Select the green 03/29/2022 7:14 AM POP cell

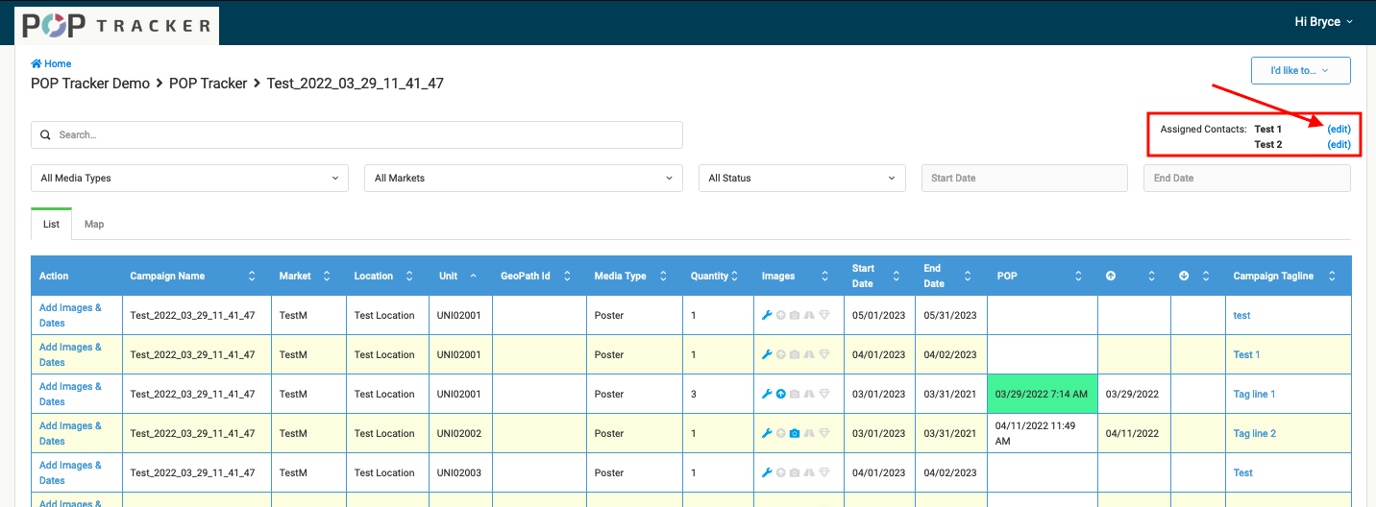[x=1043, y=394]
